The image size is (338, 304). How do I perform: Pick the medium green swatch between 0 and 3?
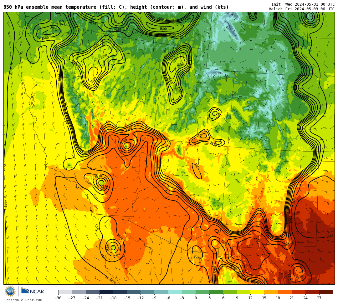click(x=202, y=292)
